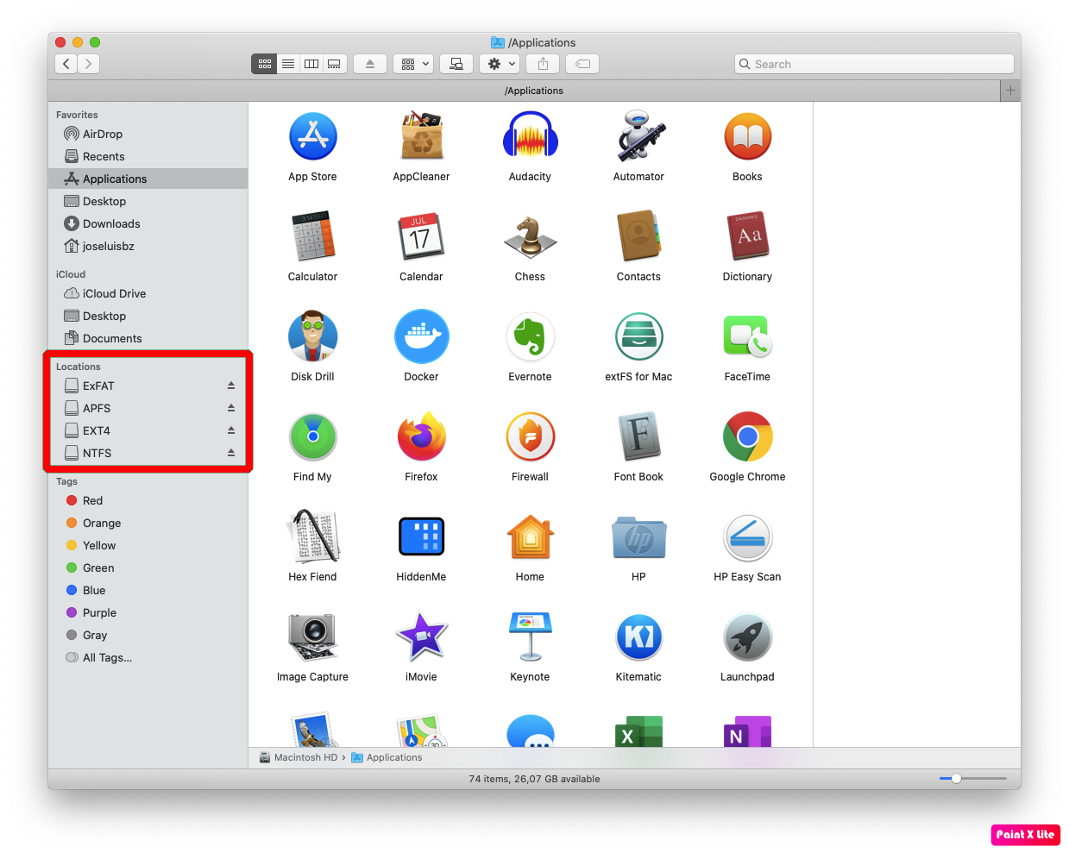Launch AppCleaner from the Applications grid
Image resolution: width=1069 pixels, height=853 pixels.
point(421,136)
